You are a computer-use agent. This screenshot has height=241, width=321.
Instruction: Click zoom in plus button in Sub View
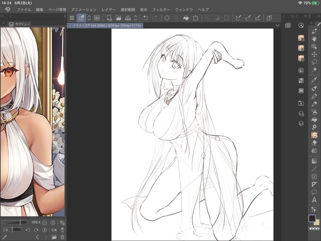52,223
